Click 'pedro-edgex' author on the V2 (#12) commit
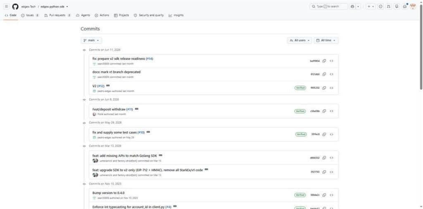Screen dimensions: 423x209 point(104,91)
